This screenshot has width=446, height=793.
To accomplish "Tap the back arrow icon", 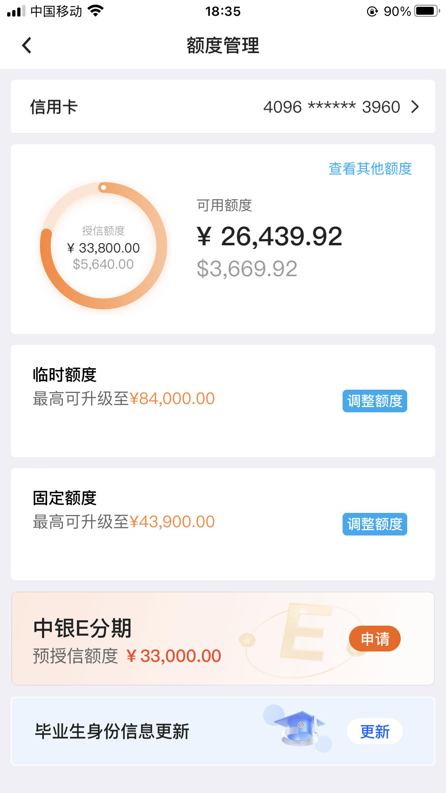I will pyautogui.click(x=27, y=45).
